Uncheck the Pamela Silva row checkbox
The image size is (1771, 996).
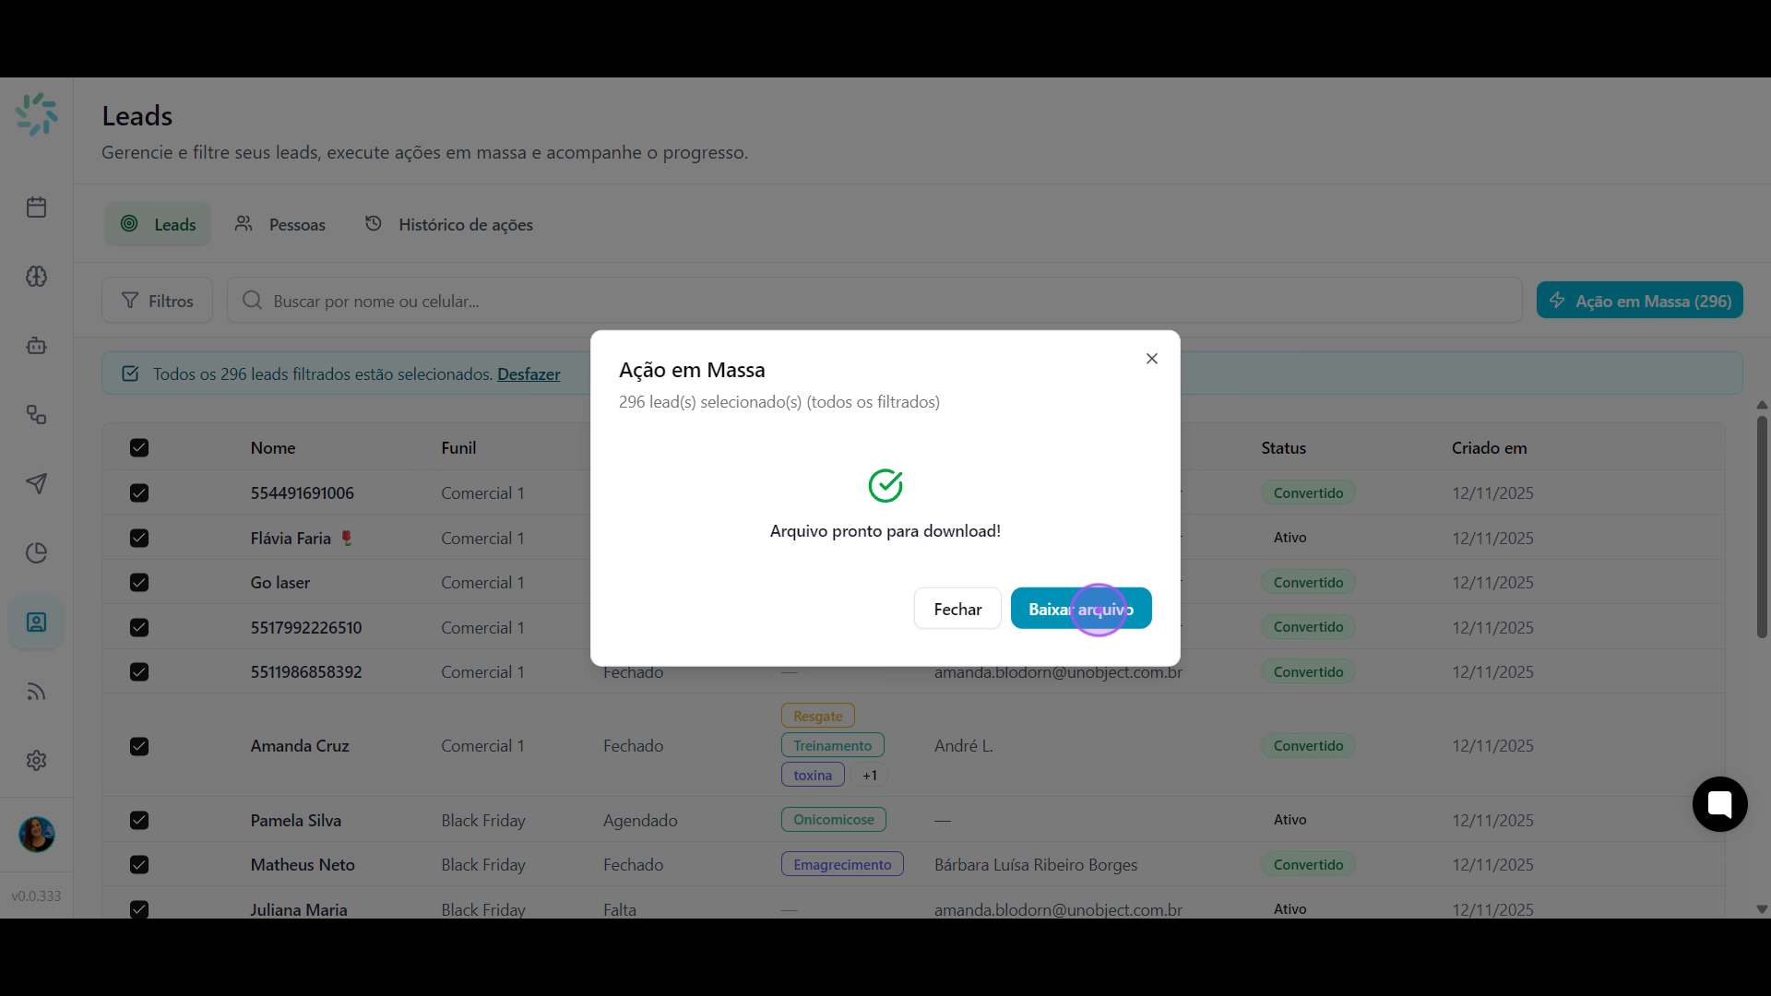(x=139, y=821)
